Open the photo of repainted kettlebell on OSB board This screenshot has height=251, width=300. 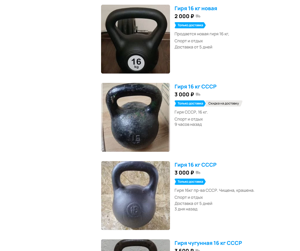click(136, 196)
